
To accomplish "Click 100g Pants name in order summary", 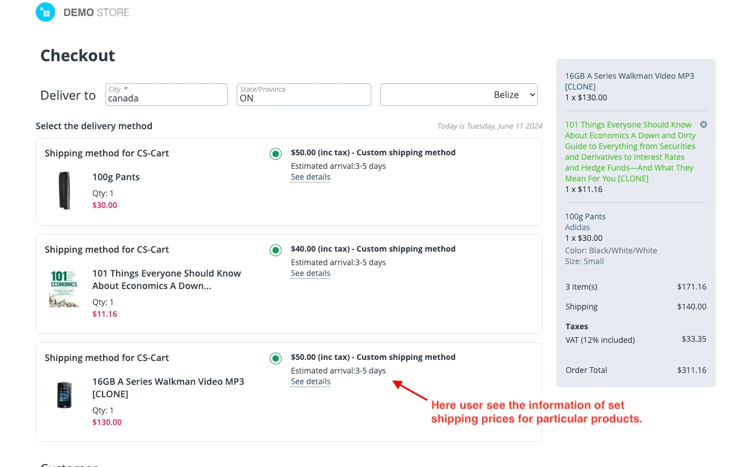I will [x=585, y=216].
